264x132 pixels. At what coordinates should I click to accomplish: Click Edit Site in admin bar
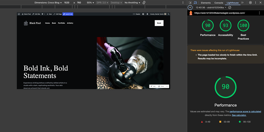(36, 14)
